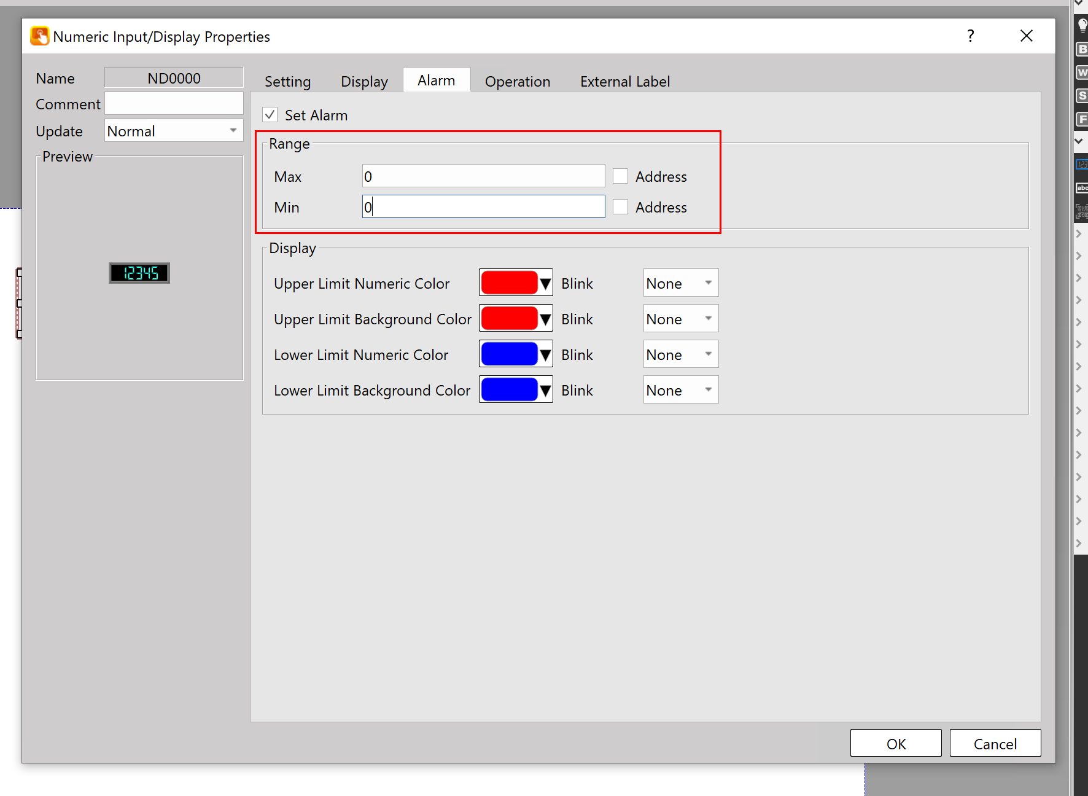Open Blink dropdown for Upper Limit Numeric Color
Viewport: 1088px width, 796px height.
680,283
